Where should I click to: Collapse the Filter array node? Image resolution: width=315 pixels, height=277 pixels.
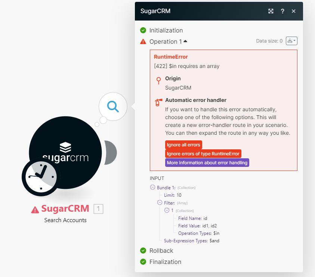pos(160,203)
